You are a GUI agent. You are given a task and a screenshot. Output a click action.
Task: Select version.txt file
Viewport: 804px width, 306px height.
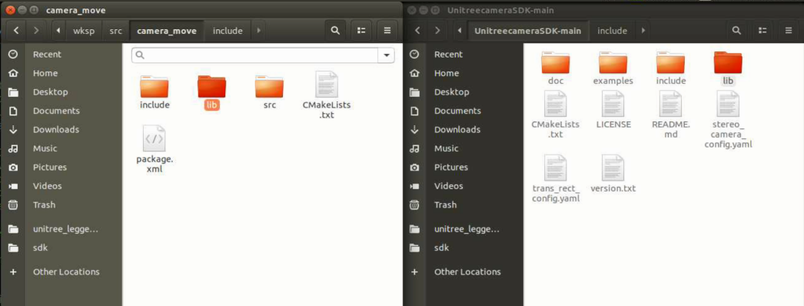(x=613, y=174)
